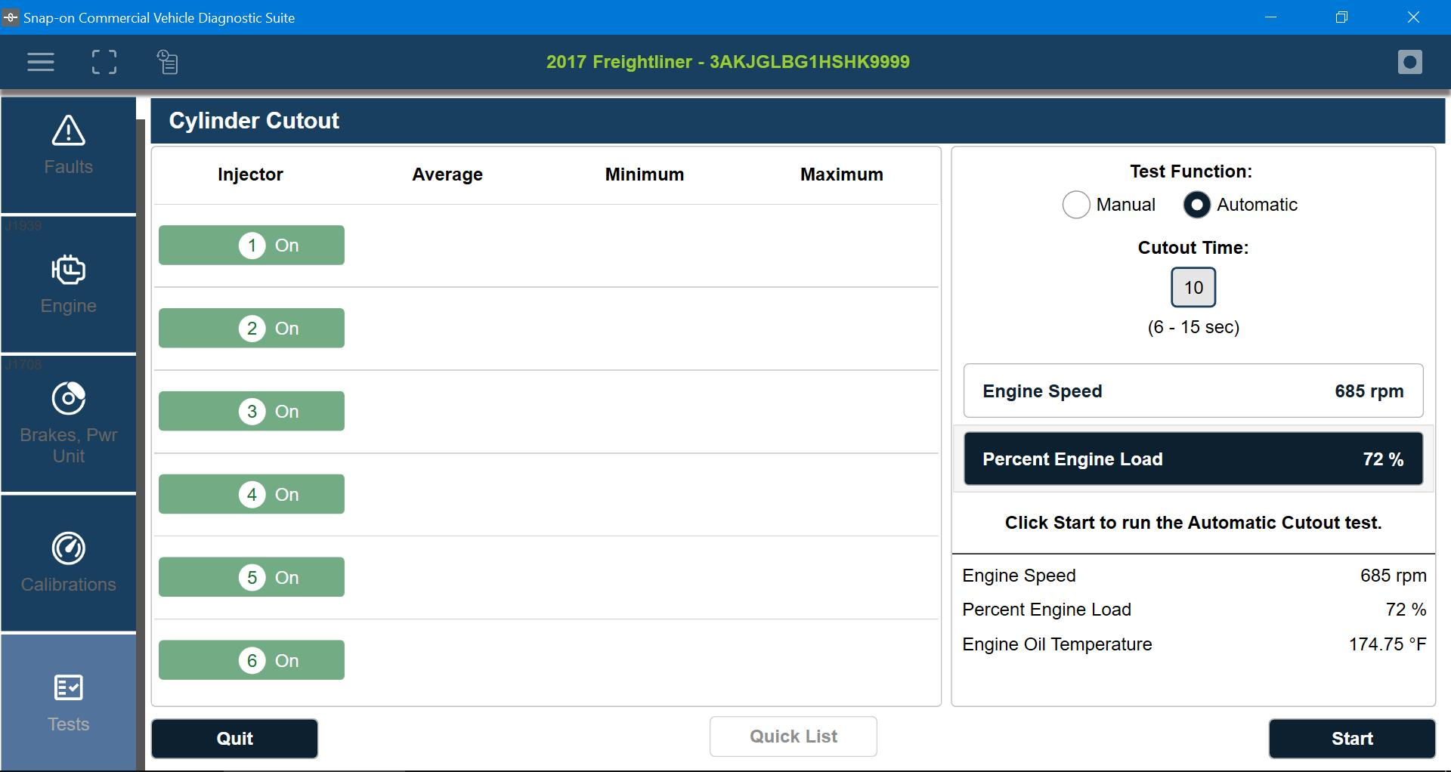Toggle injector 1 On button
Viewport: 1451px width, 772px height.
click(252, 245)
